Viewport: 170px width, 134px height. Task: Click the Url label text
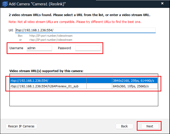[11, 30]
